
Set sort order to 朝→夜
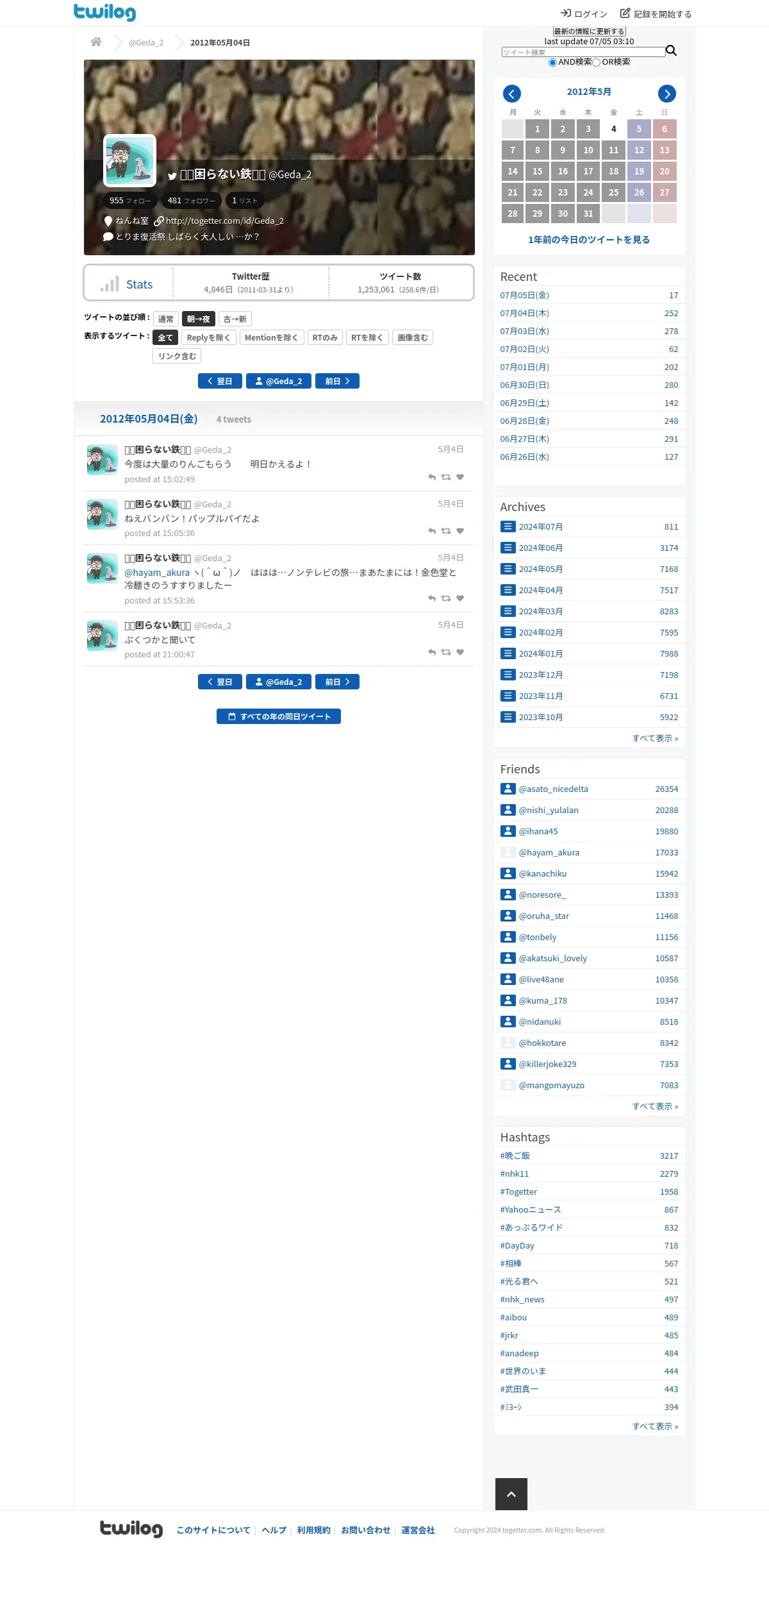pos(199,319)
